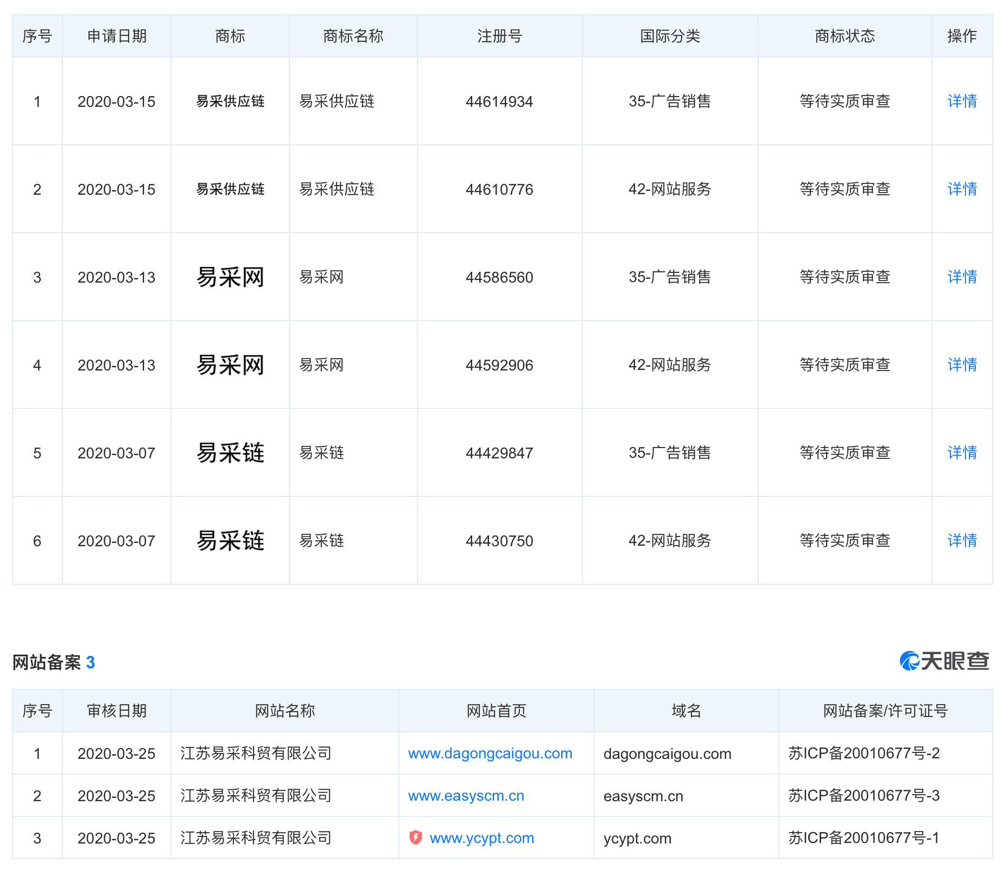Click 江苏易采科贸有限公司 in the easyscm.cn row
Image resolution: width=1003 pixels, height=869 pixels.
[x=256, y=796]
